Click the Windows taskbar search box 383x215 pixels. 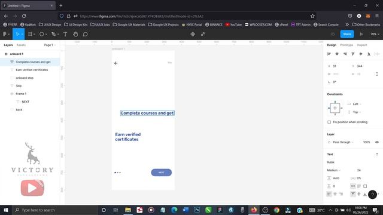[x=55, y=210]
